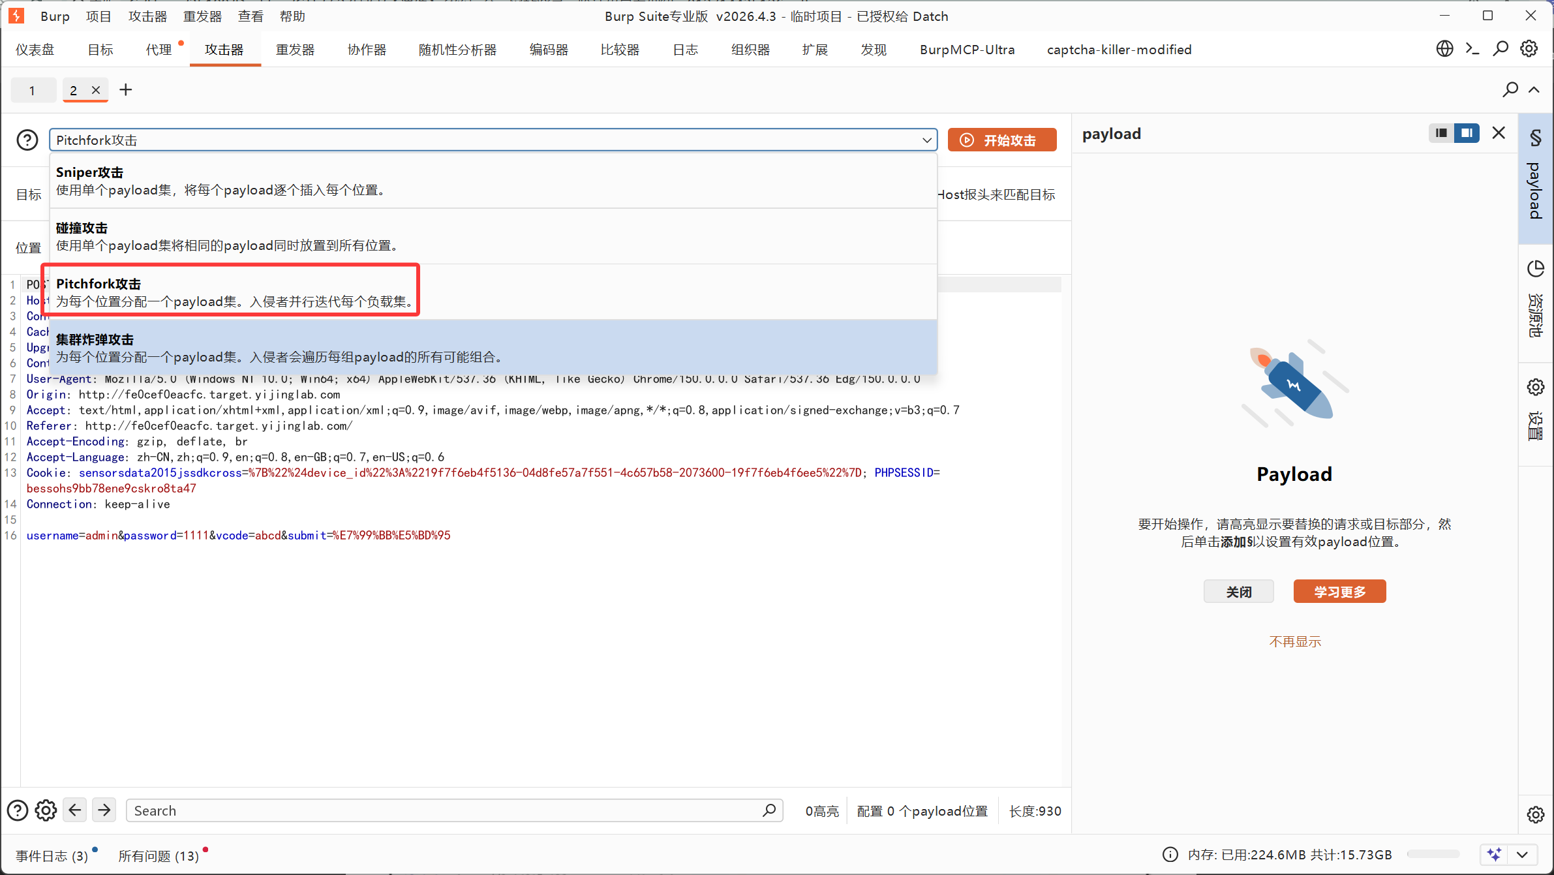Collapse the Intruder tab bar with the chevron
Image resolution: width=1554 pixels, height=875 pixels.
tap(1534, 89)
